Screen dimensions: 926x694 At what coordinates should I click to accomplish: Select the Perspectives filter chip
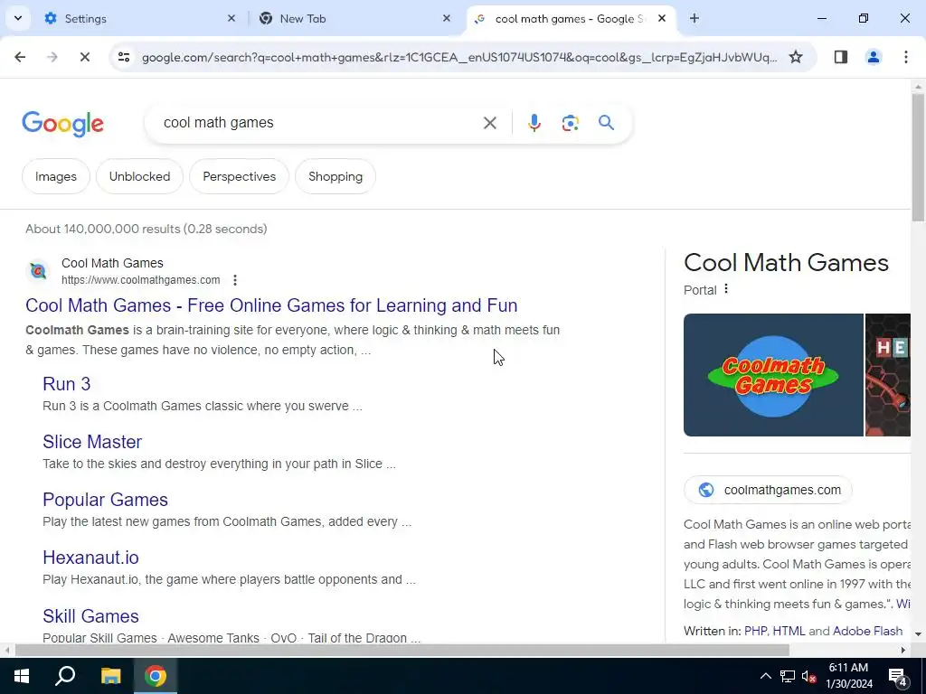click(x=239, y=176)
